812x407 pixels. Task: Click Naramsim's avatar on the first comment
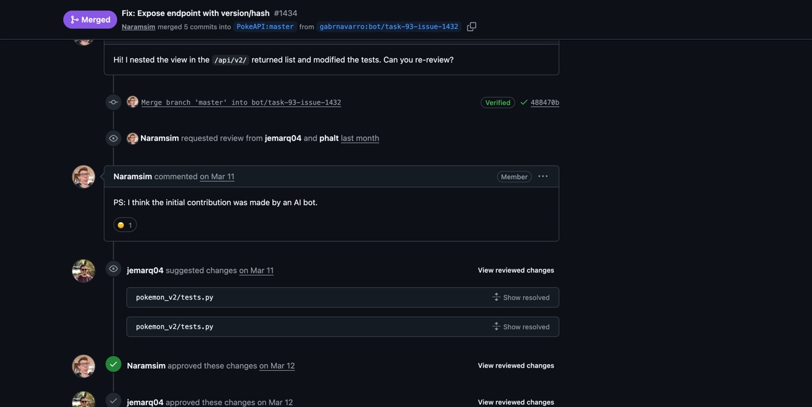(83, 176)
